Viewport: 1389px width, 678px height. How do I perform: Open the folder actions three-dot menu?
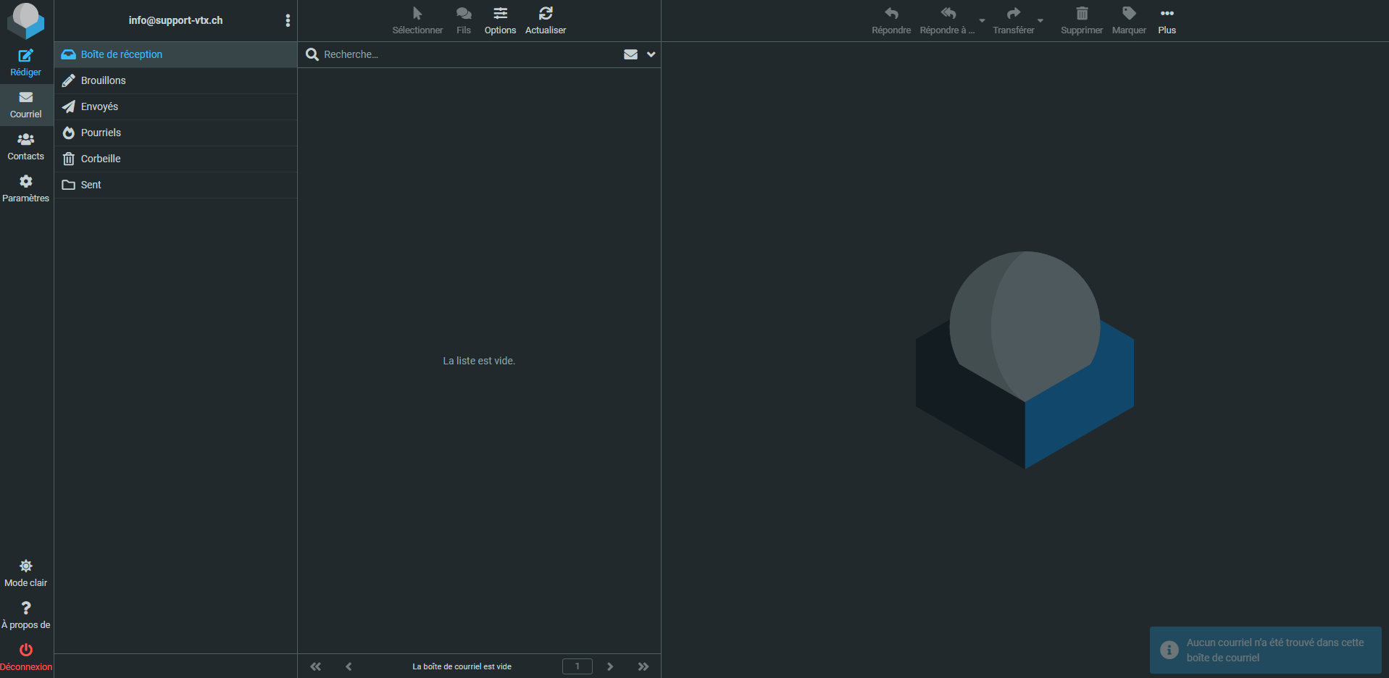[288, 20]
